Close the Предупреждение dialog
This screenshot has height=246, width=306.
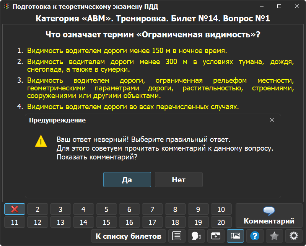coord(272,120)
